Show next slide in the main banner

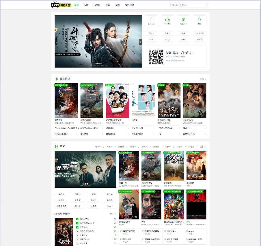(x=141, y=42)
